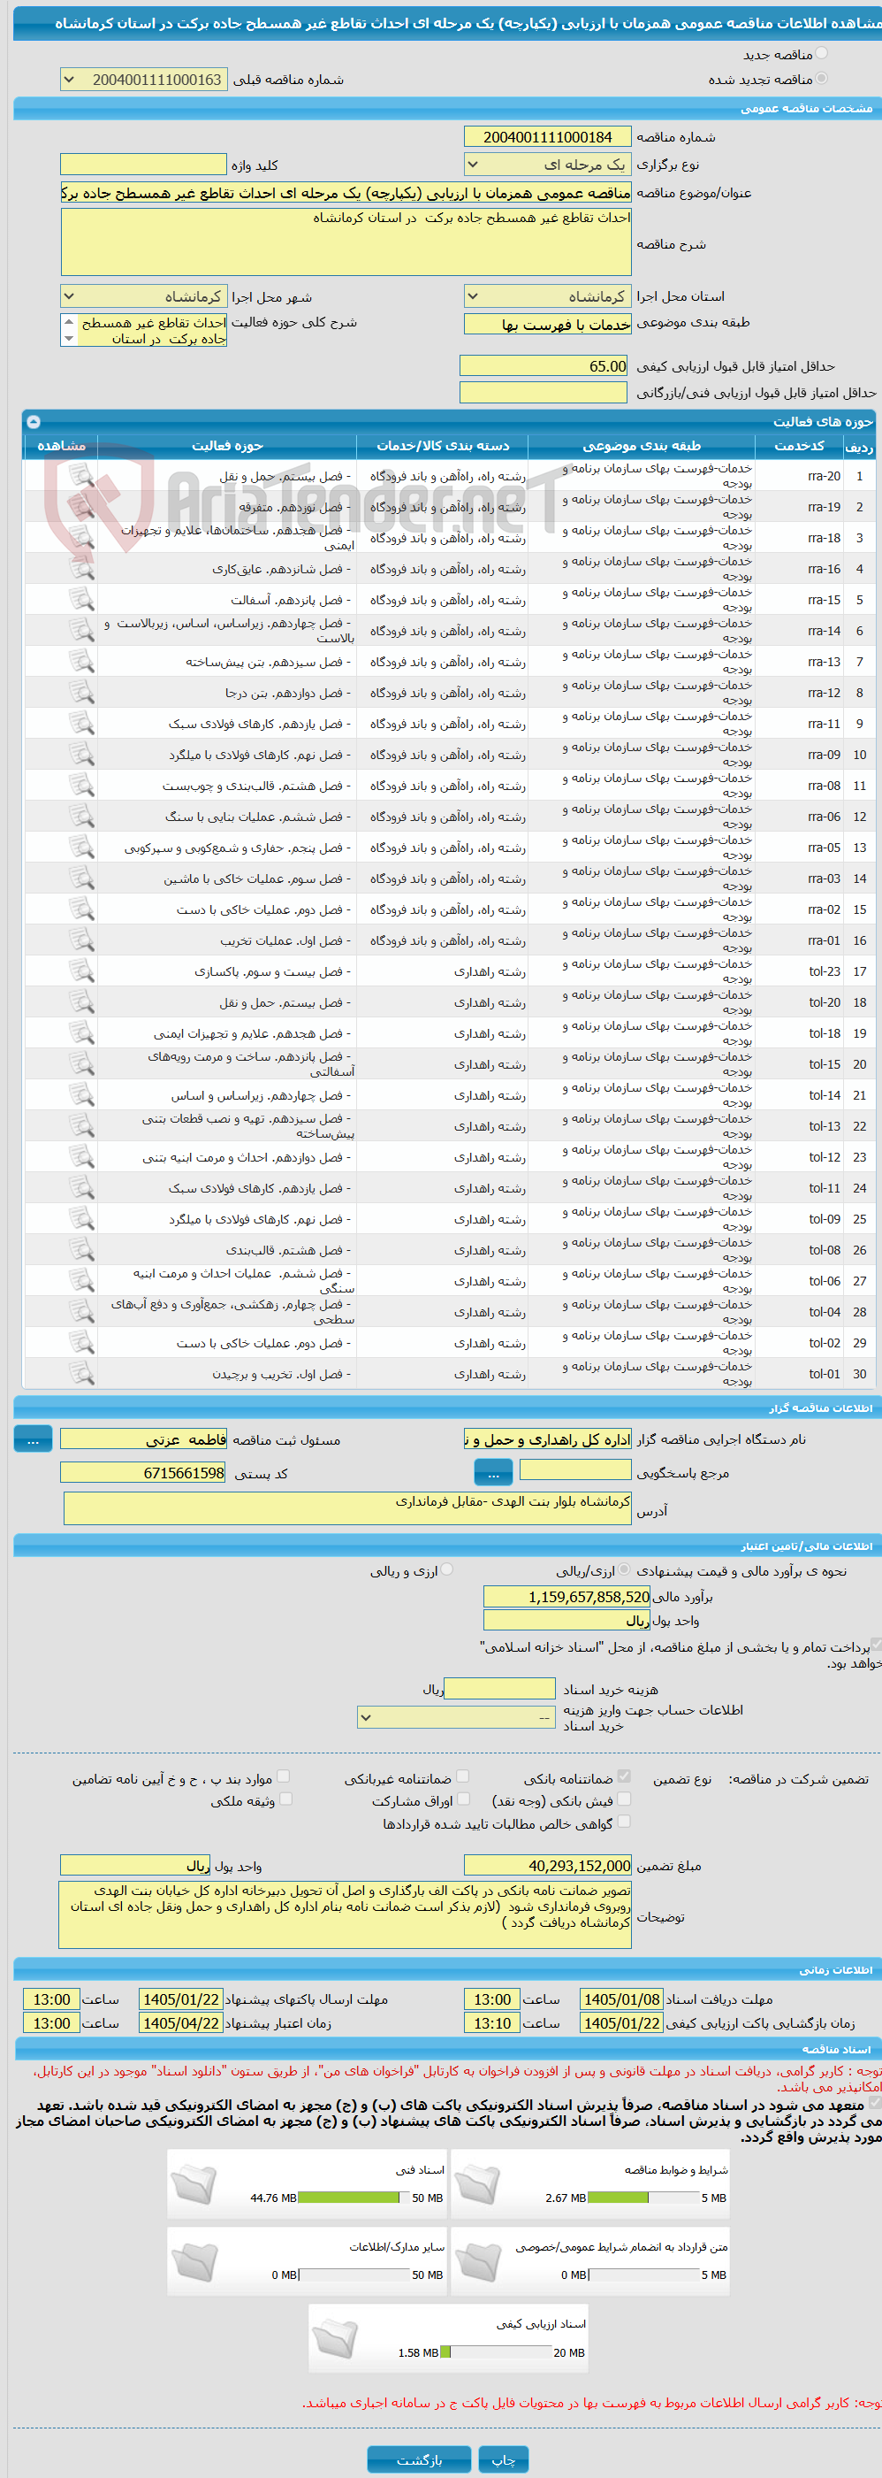Sort by کدخدمت column header

coord(798,445)
